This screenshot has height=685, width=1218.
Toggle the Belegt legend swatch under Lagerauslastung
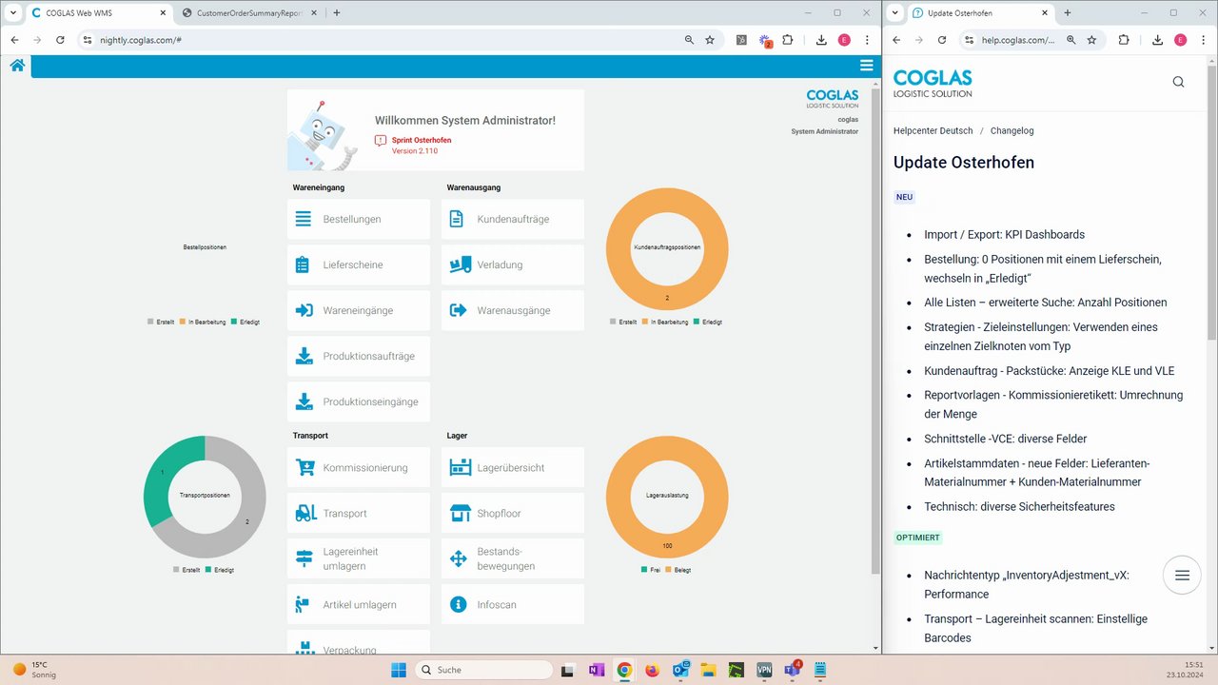[668, 569]
